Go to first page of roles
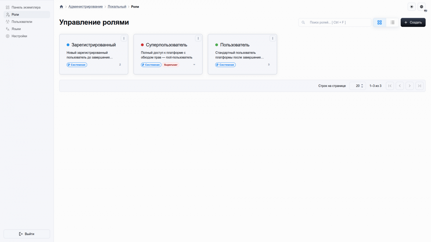 click(x=390, y=86)
